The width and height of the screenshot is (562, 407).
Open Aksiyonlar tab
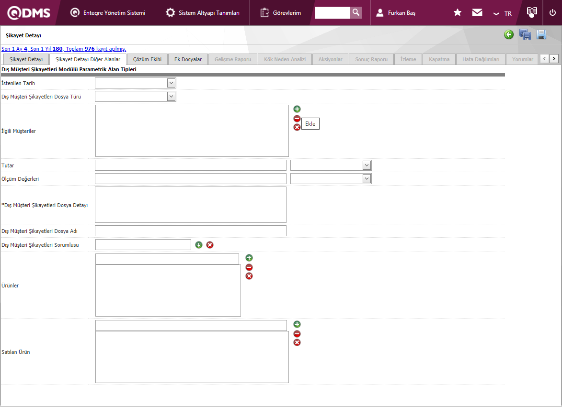[x=330, y=59]
